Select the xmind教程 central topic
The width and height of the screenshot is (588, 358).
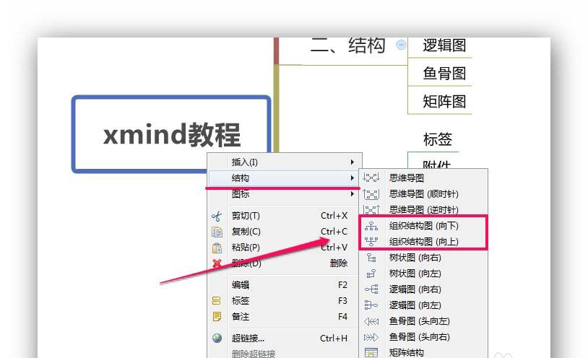coord(171,134)
